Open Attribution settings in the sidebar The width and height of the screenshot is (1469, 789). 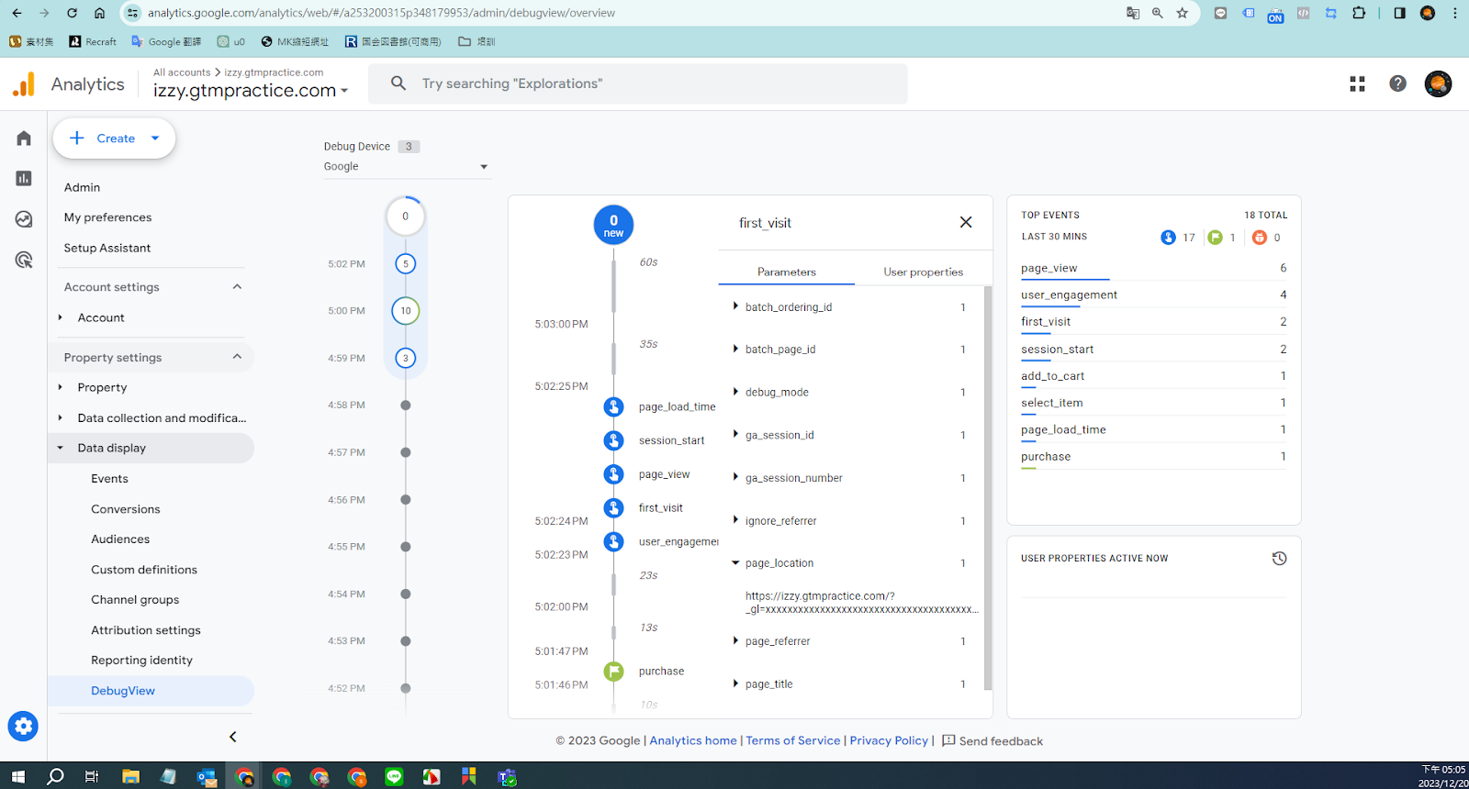146,630
